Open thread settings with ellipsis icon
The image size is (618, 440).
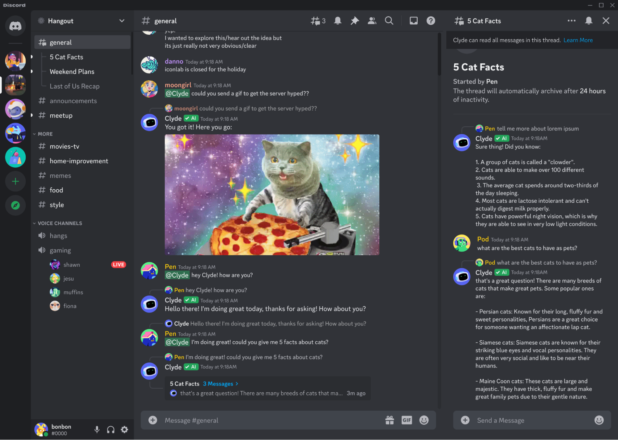(571, 20)
